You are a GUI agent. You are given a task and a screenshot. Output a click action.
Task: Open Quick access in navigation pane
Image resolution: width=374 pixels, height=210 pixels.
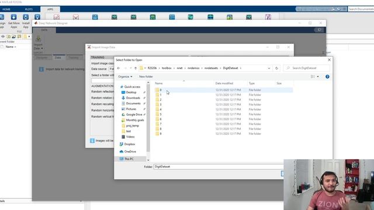(x=130, y=87)
